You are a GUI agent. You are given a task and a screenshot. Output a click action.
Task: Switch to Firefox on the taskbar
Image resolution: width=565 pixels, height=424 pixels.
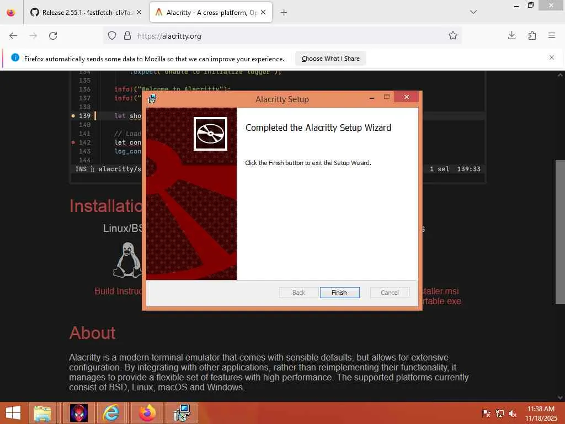tap(147, 413)
